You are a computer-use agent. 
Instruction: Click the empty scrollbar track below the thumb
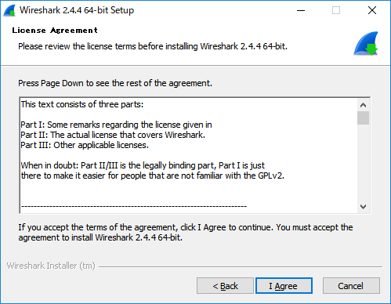(x=363, y=163)
